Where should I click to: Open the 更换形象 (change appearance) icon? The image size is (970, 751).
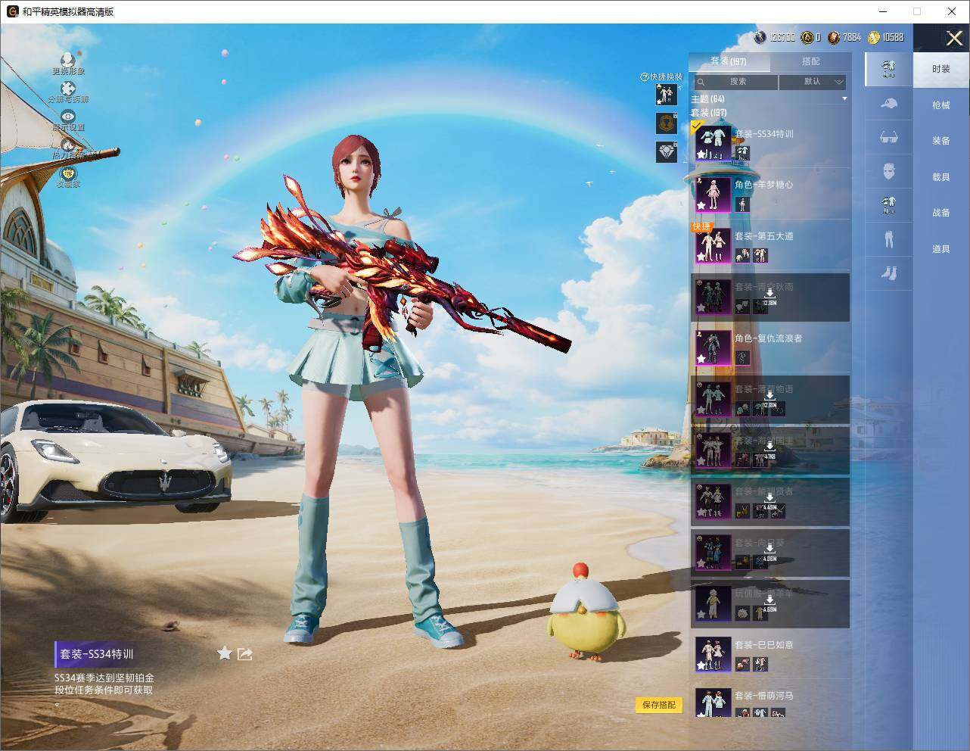pyautogui.click(x=68, y=60)
